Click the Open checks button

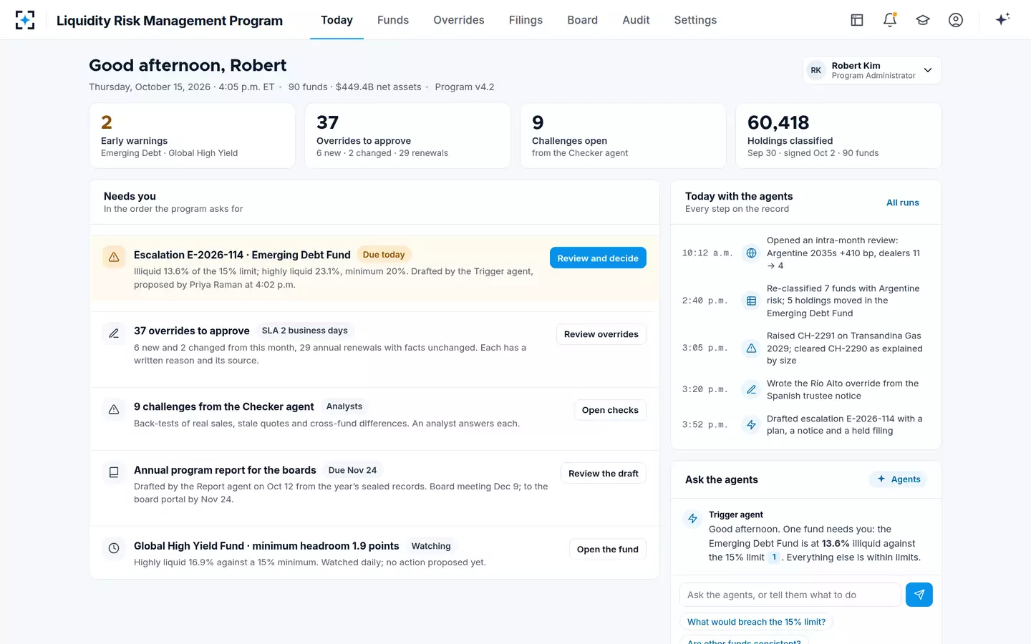(610, 410)
